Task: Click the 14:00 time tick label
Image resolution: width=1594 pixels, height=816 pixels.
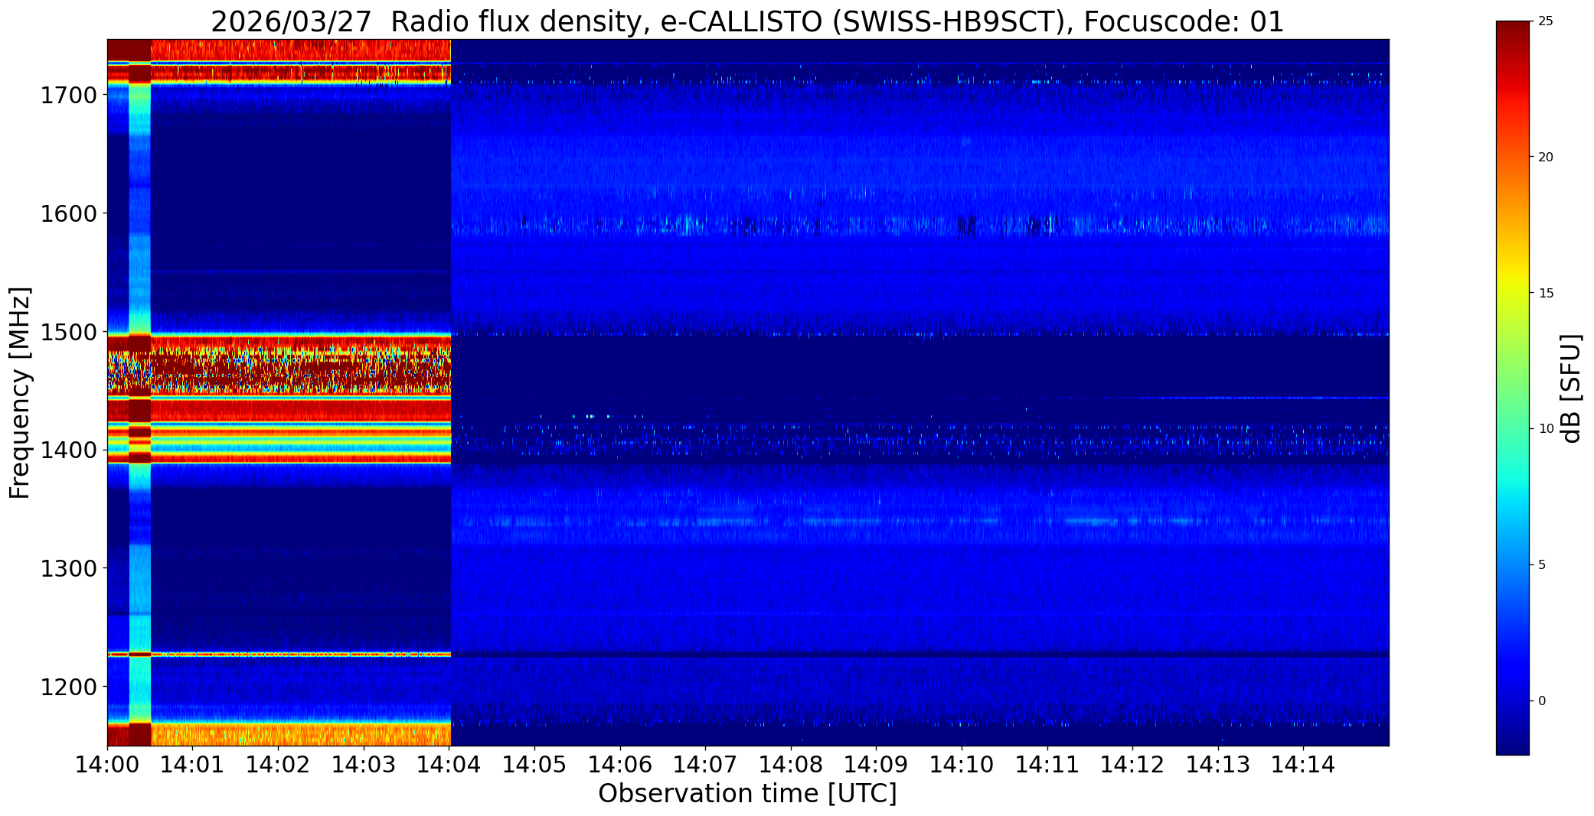Action: pyautogui.click(x=107, y=764)
